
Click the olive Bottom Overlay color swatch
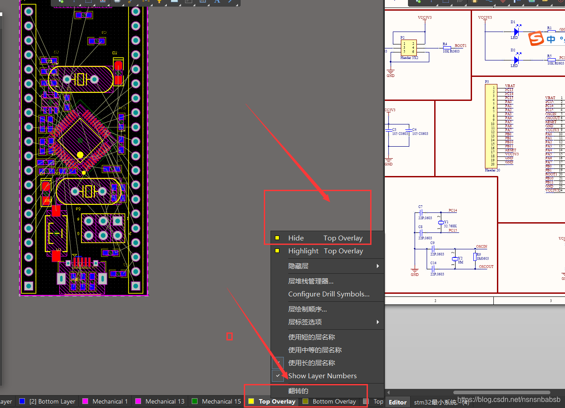click(x=305, y=401)
